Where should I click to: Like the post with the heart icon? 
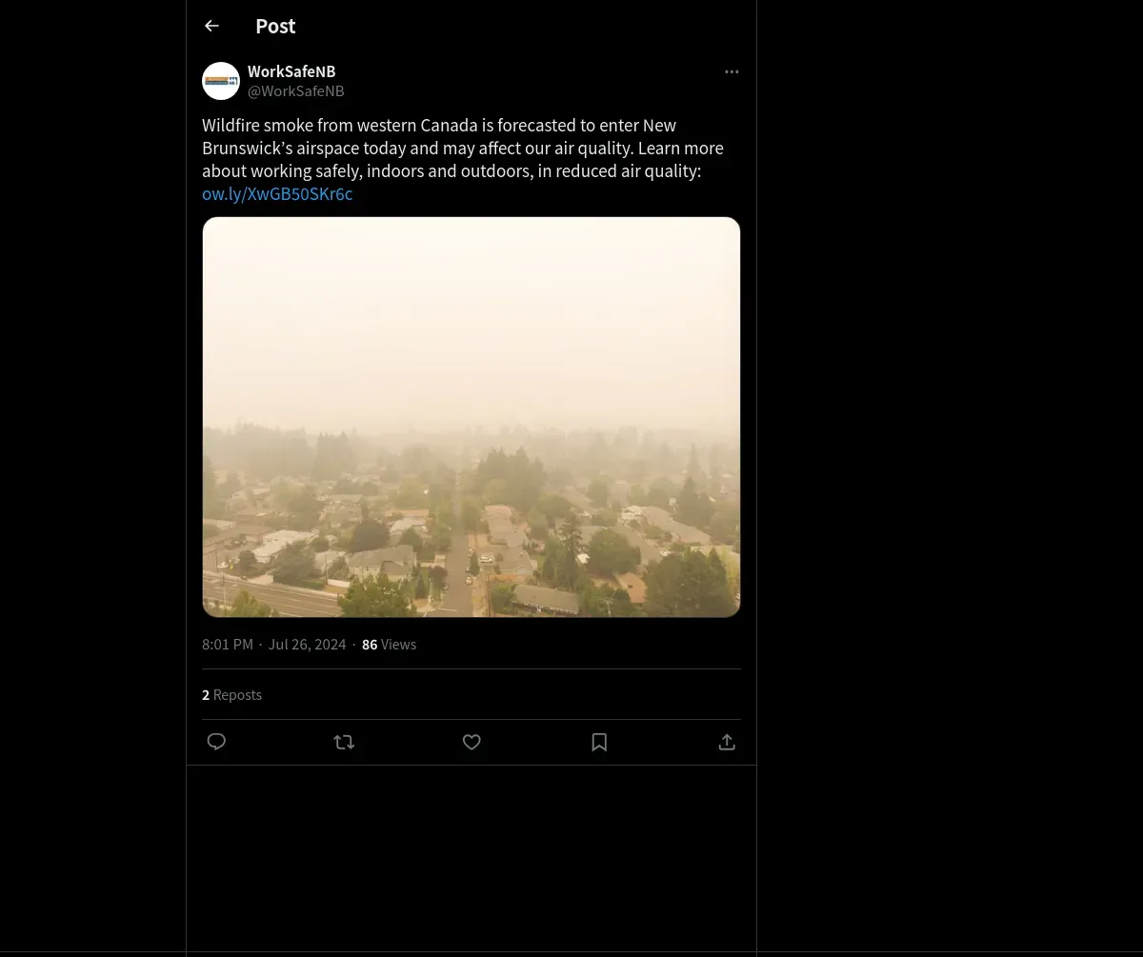point(471,742)
